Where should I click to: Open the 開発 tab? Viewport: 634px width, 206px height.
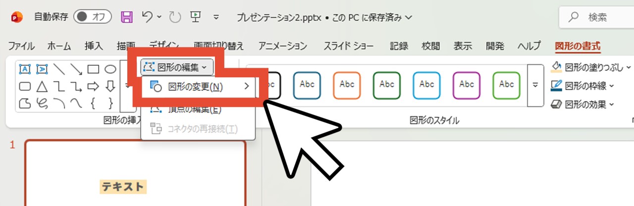click(495, 47)
